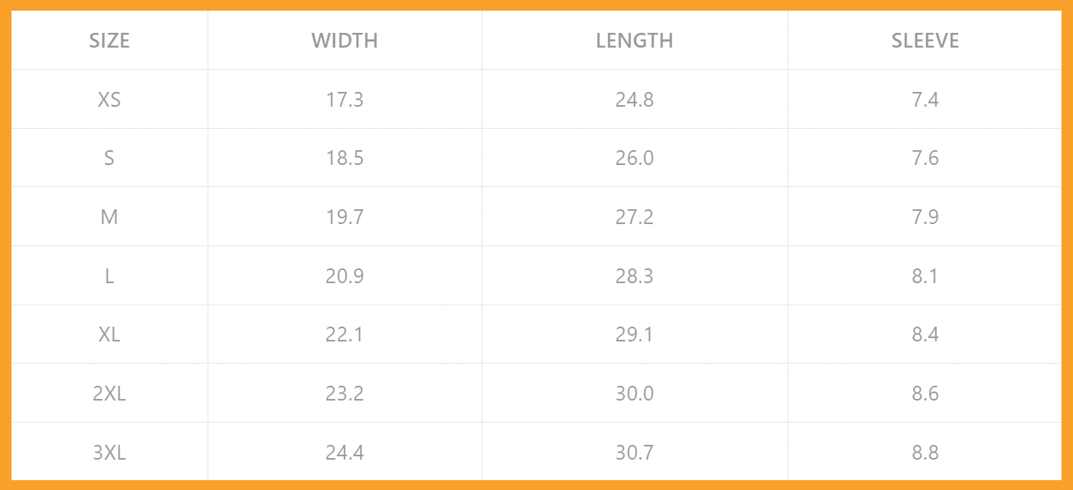Select the S size row label
The image size is (1073, 490).
click(109, 158)
